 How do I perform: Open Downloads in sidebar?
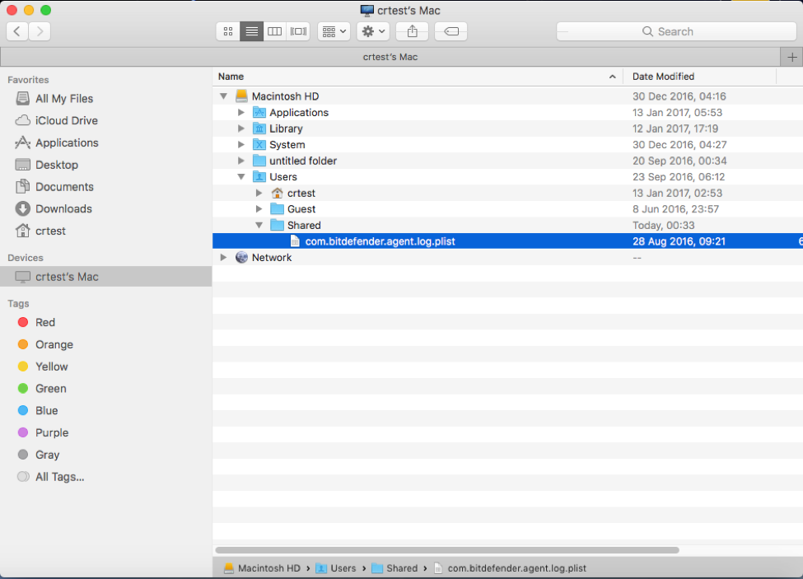tap(63, 209)
